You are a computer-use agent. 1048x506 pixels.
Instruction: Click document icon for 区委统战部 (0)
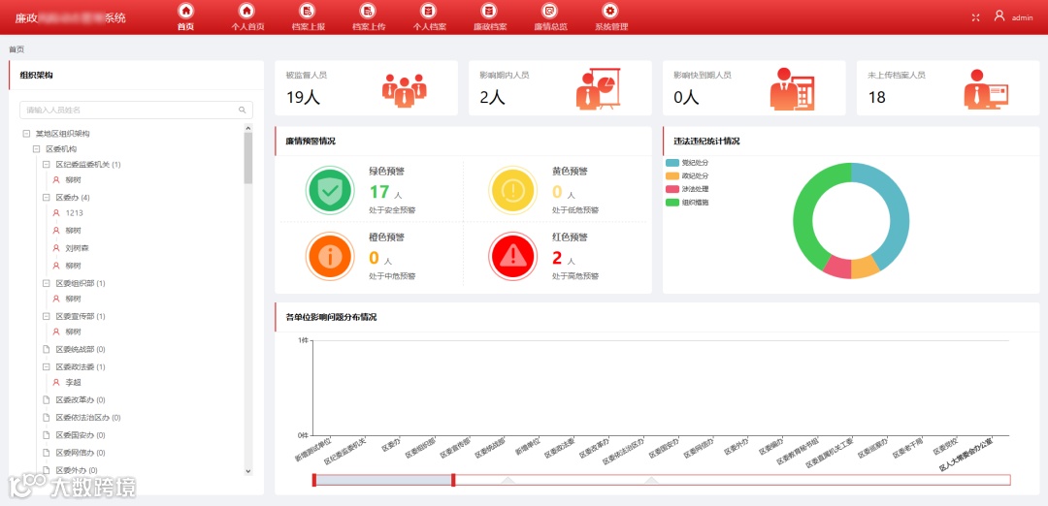click(x=47, y=349)
